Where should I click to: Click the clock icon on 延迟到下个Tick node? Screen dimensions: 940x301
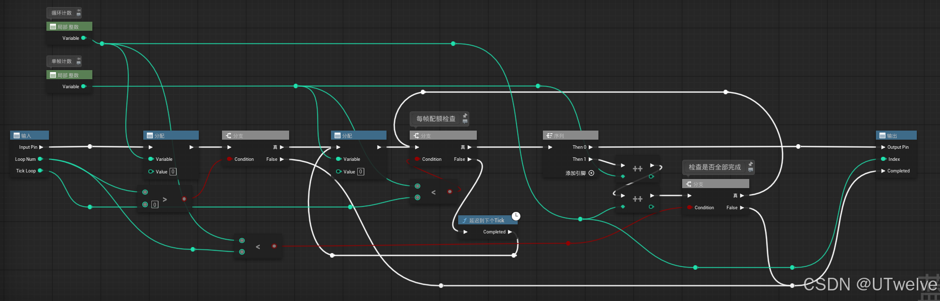click(x=516, y=216)
